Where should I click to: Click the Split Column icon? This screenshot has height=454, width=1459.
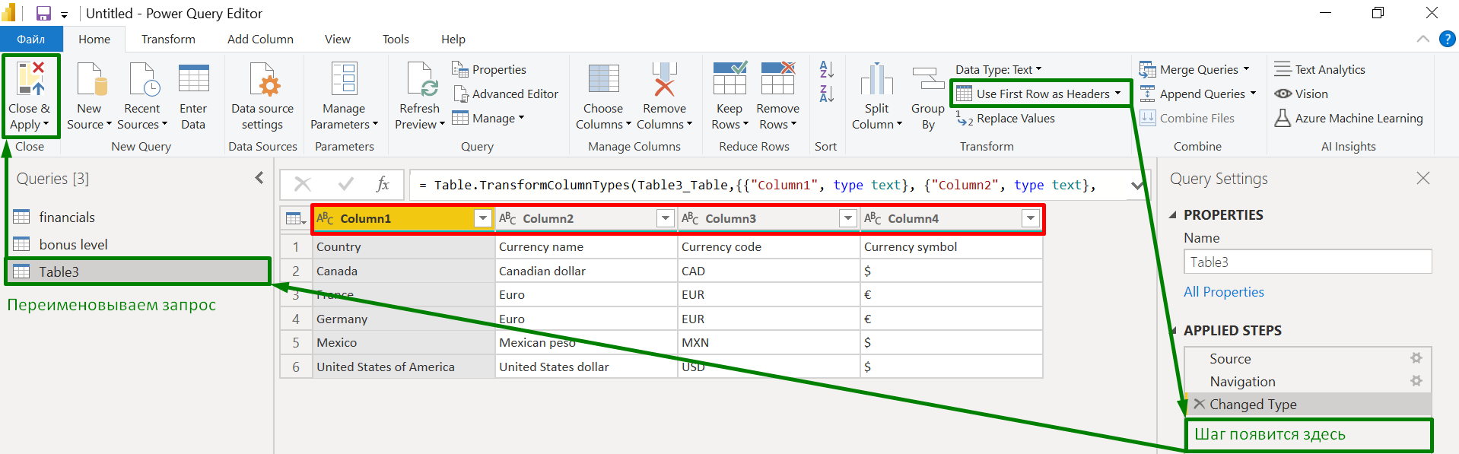(876, 78)
